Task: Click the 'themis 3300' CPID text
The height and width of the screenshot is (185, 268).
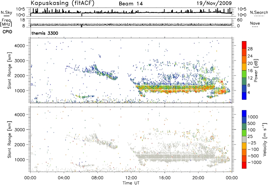Action: 45,33
